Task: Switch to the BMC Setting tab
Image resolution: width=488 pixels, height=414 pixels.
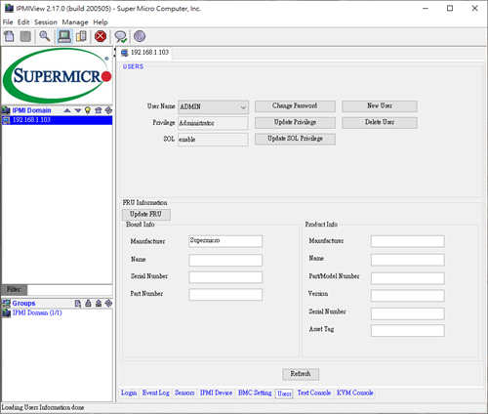Action: tap(255, 393)
